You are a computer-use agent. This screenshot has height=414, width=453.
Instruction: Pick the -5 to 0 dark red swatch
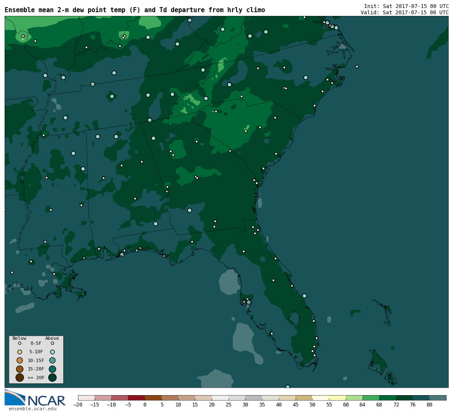tap(137, 398)
